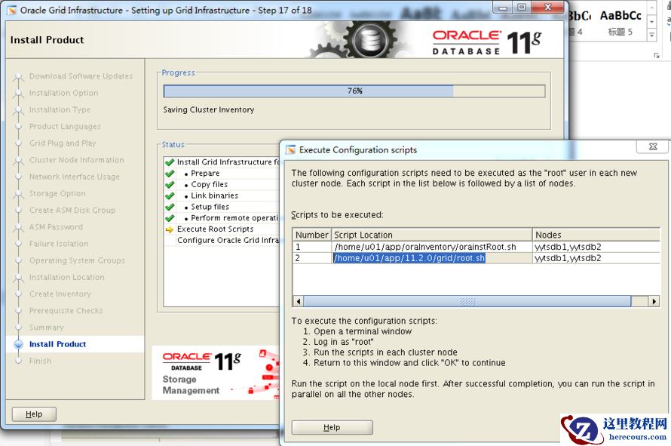
Task: Click the Execute Configuration scripts dialog icon
Action: click(x=291, y=150)
